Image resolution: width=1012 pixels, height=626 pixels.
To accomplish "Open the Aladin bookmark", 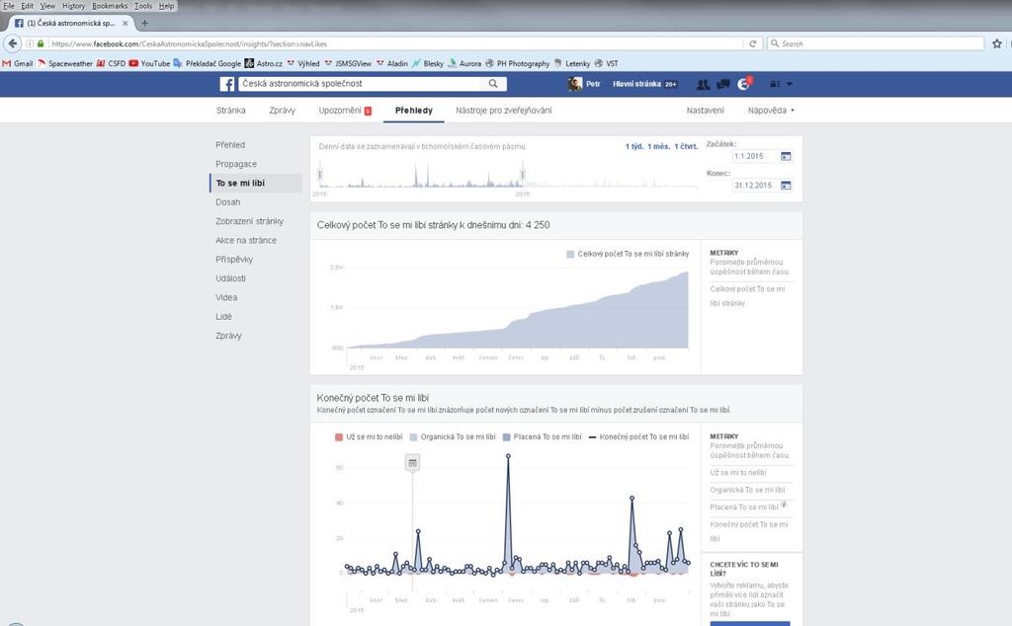I will tap(391, 63).
